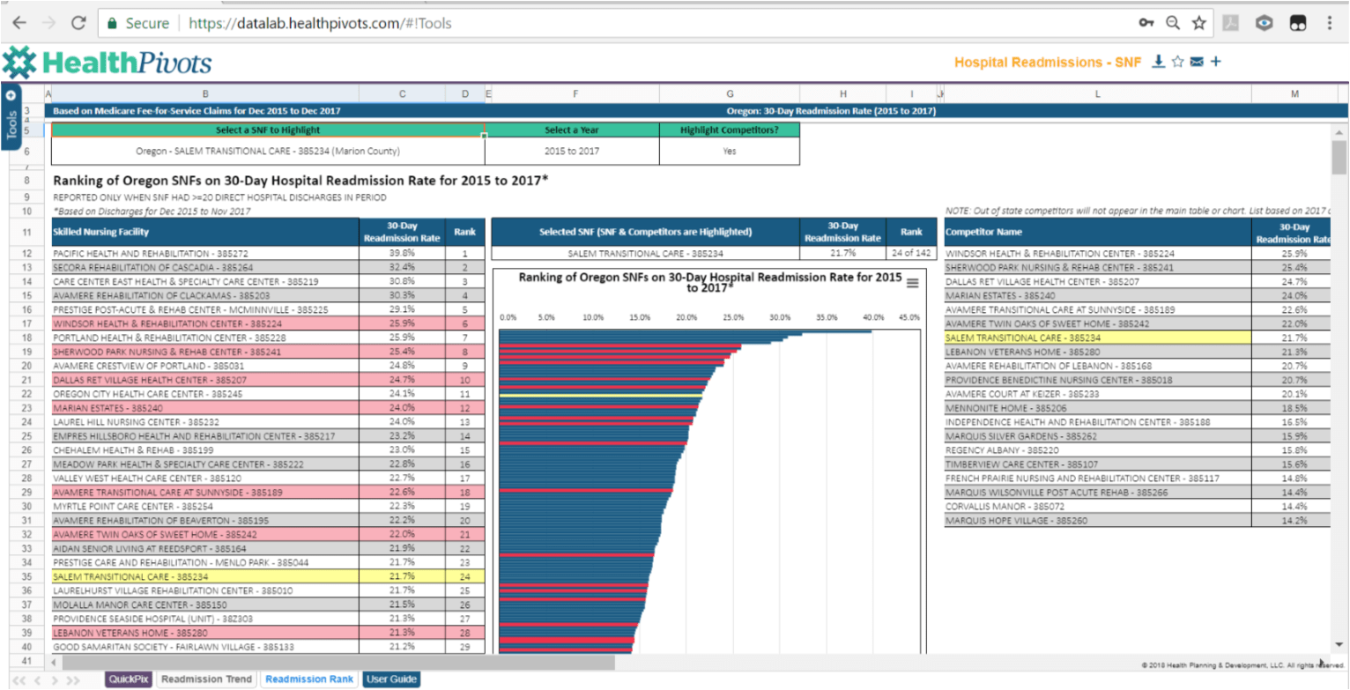
Task: Click the chart title text
Action: tap(710, 282)
